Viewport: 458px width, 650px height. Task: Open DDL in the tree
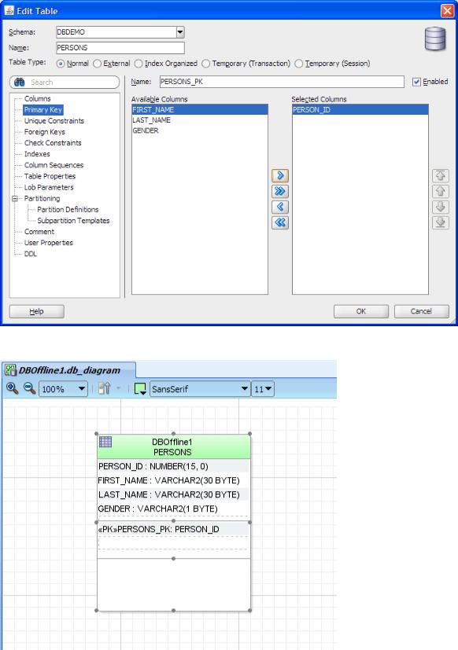[x=31, y=254]
